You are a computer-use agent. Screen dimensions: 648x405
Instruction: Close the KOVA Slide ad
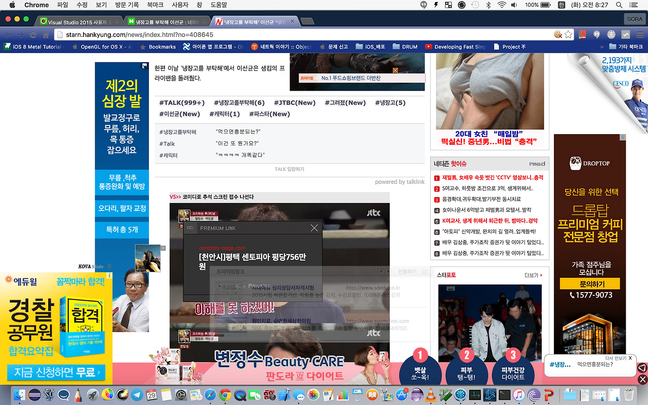[x=109, y=266]
